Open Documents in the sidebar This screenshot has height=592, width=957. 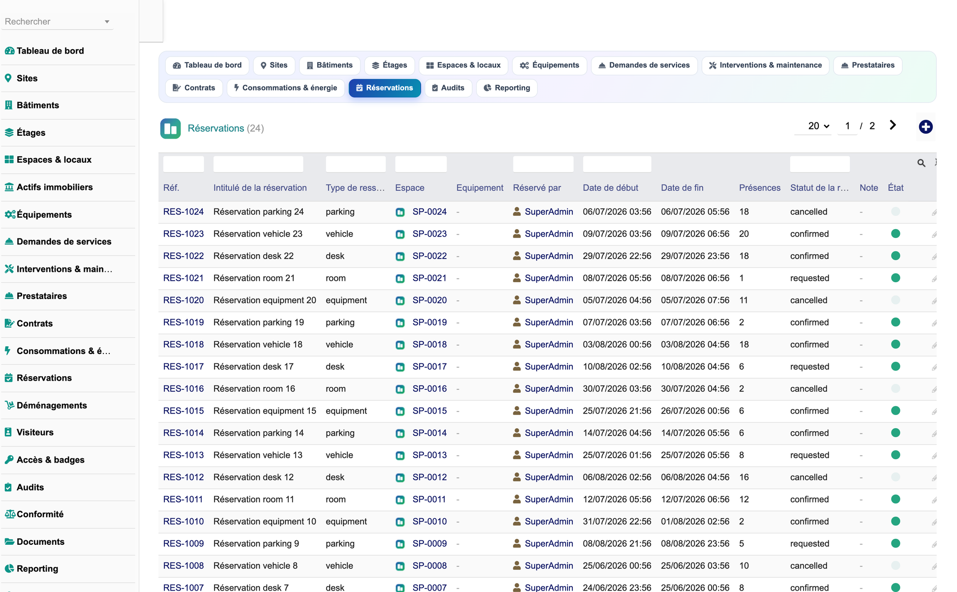tap(34, 542)
